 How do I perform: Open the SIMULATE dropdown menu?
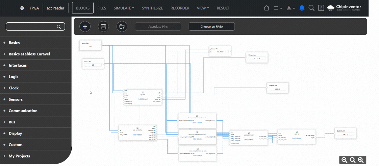coord(124,8)
